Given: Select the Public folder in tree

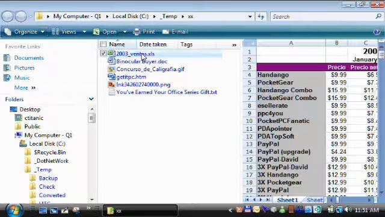Looking at the screenshot, I should click(x=32, y=126).
